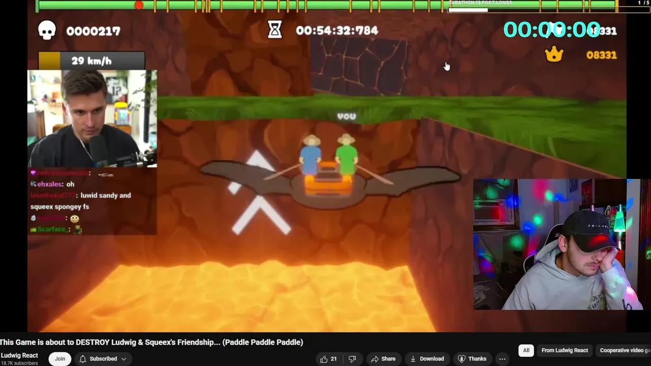Open the Thanks donation button
Screen dimensions: 651x366
coord(472,359)
